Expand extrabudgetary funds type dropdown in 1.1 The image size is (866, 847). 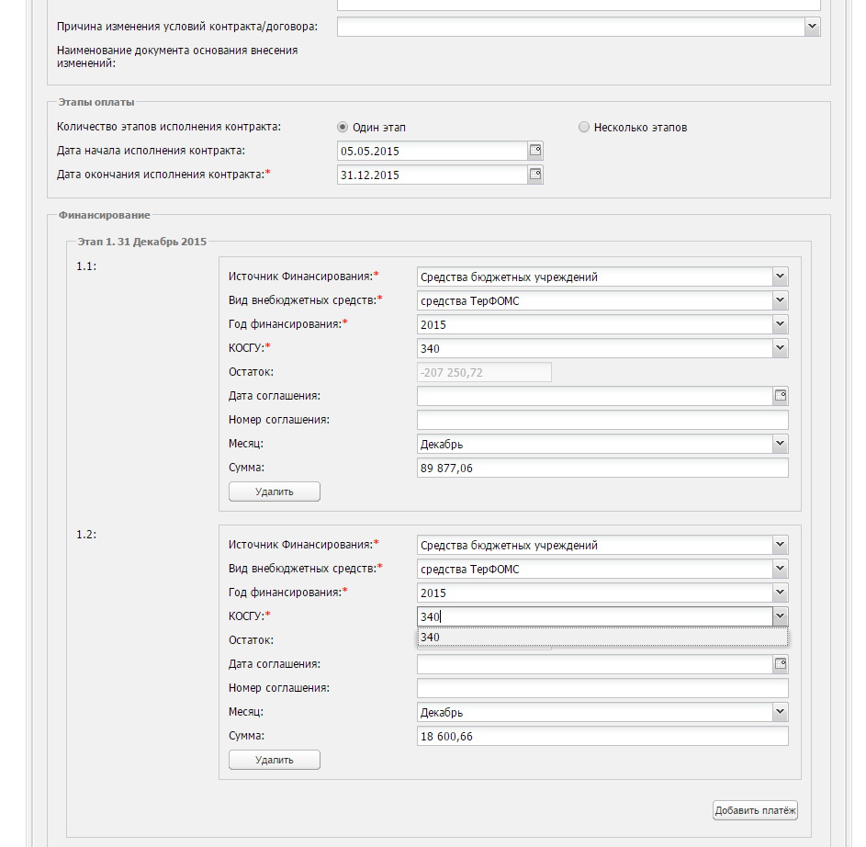(780, 300)
